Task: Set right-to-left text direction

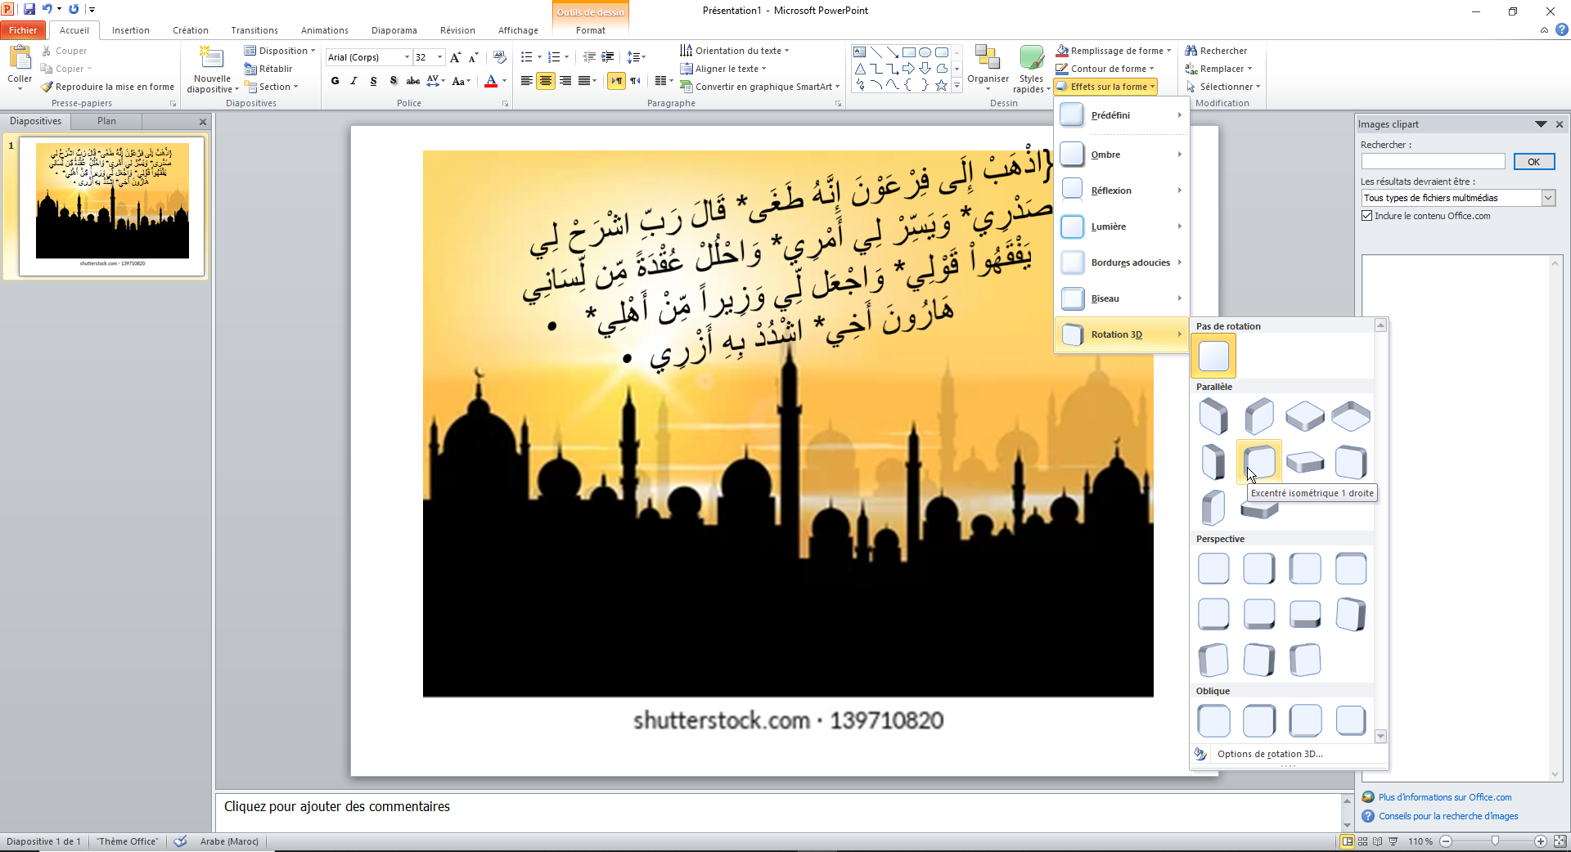Action: tap(636, 81)
